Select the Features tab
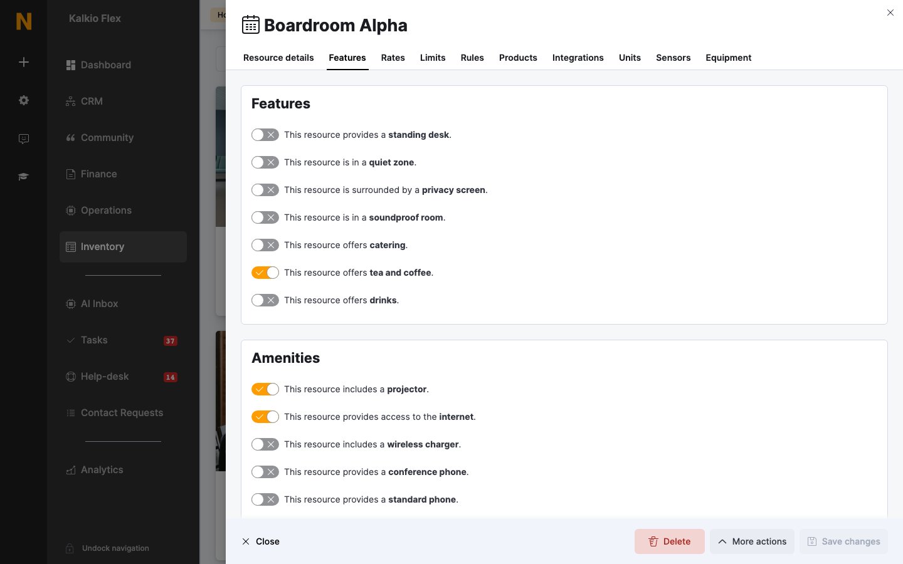 [x=347, y=58]
